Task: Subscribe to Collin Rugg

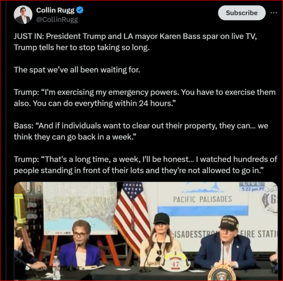Action: point(242,13)
